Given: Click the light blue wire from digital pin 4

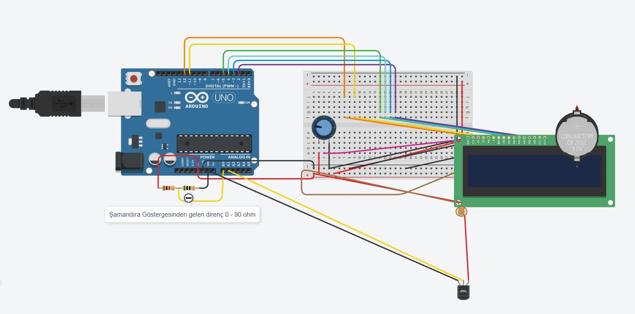Looking at the screenshot, I should [306, 56].
